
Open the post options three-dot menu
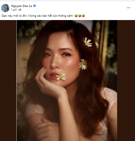coord(128,8)
